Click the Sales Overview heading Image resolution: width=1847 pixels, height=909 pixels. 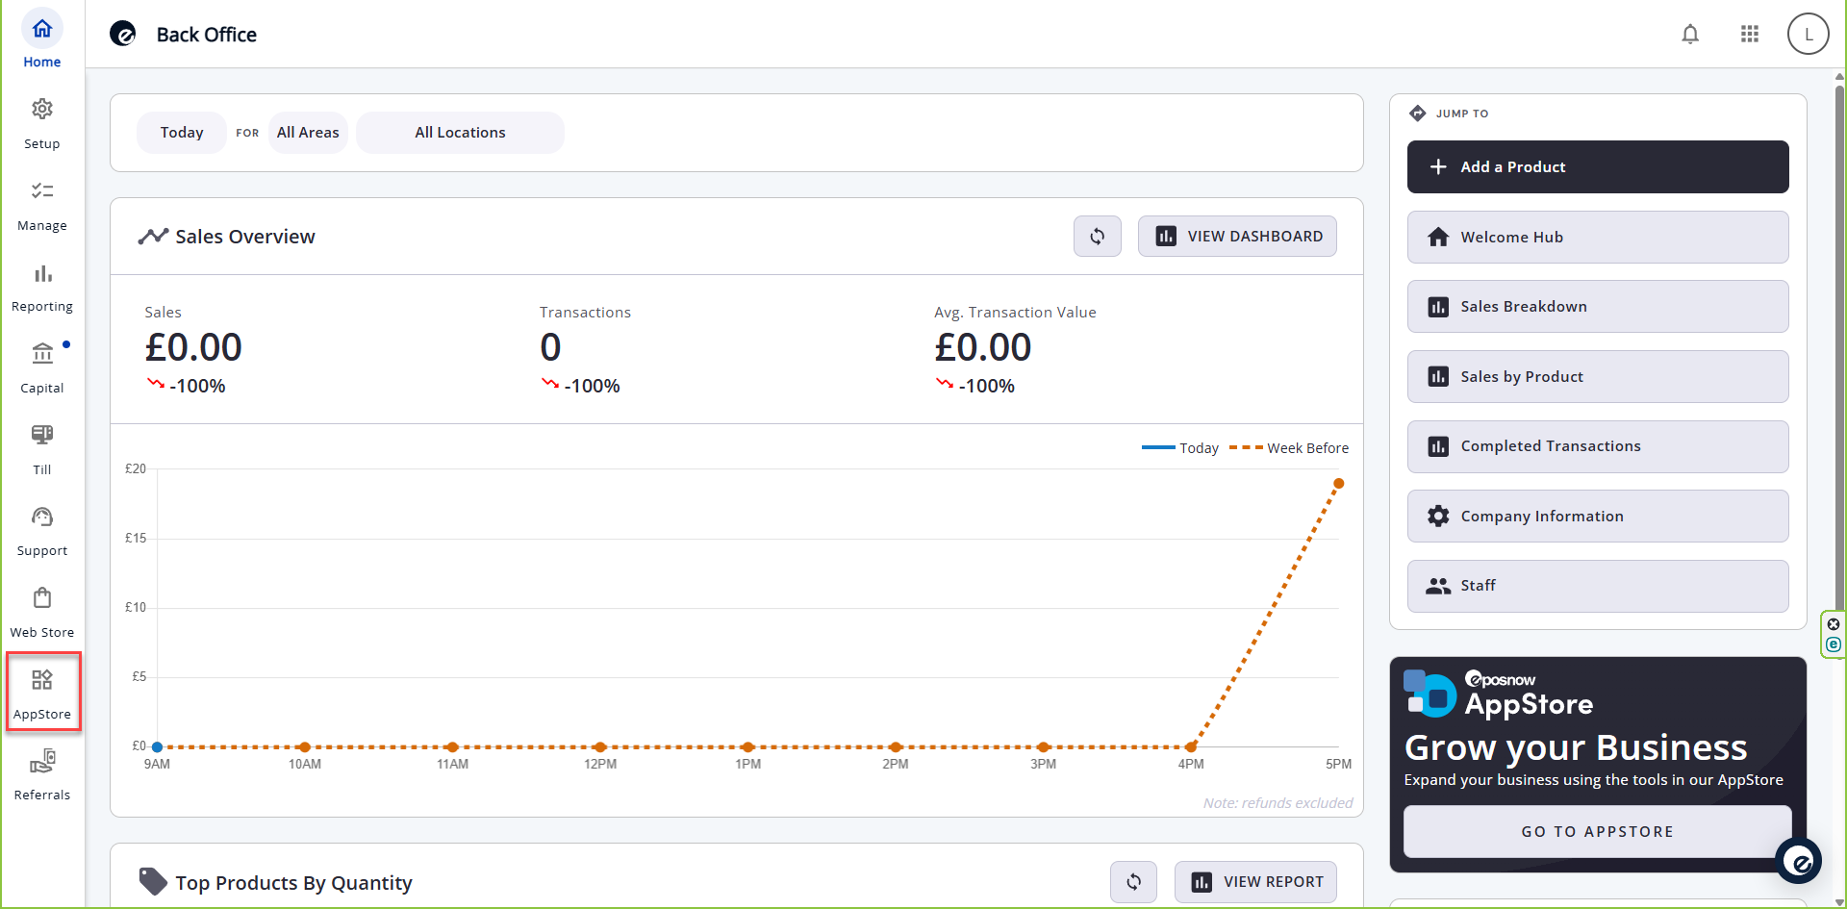tap(245, 237)
